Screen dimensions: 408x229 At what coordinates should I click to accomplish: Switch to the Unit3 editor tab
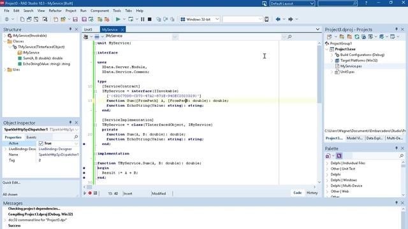pos(88,30)
